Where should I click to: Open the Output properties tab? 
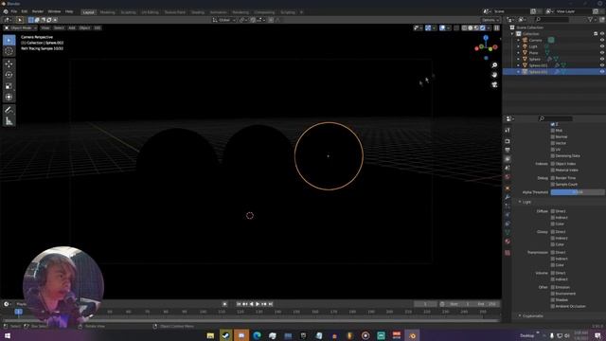(x=508, y=150)
